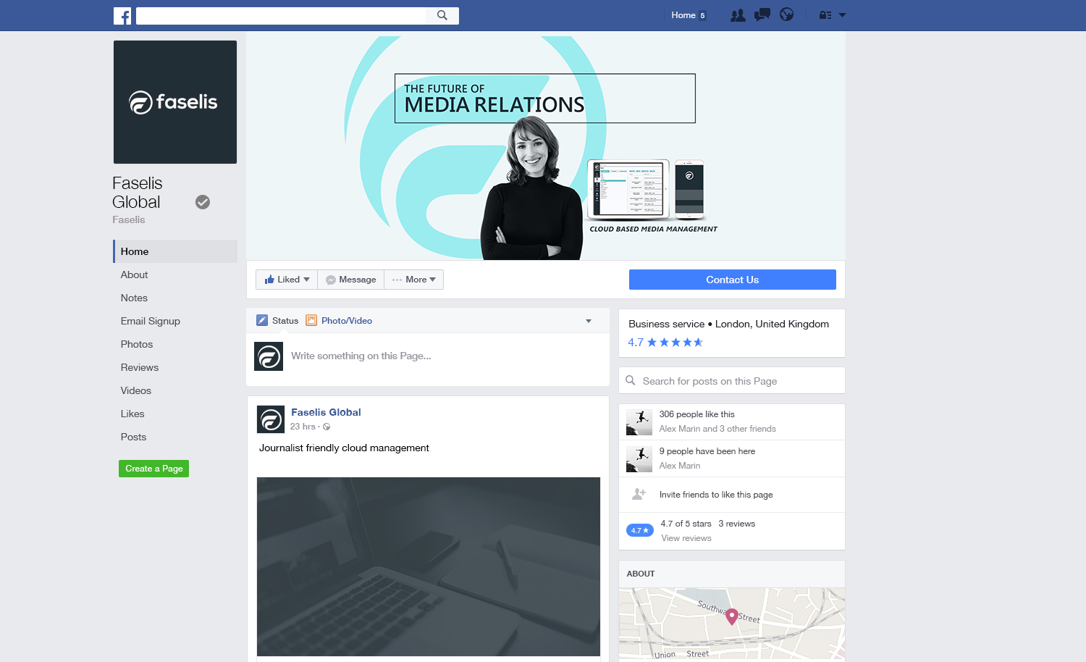Open the account menu dropdown arrow in top bar
Image resolution: width=1086 pixels, height=662 pixels.
[x=842, y=15]
